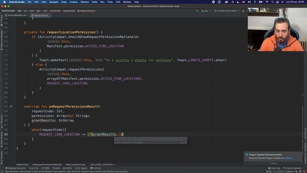The image size is (307, 173).
Task: Click the run icon next to device selector
Action: (x=243, y=11)
